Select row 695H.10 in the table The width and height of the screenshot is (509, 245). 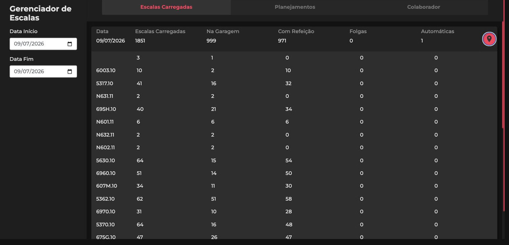coord(294,109)
